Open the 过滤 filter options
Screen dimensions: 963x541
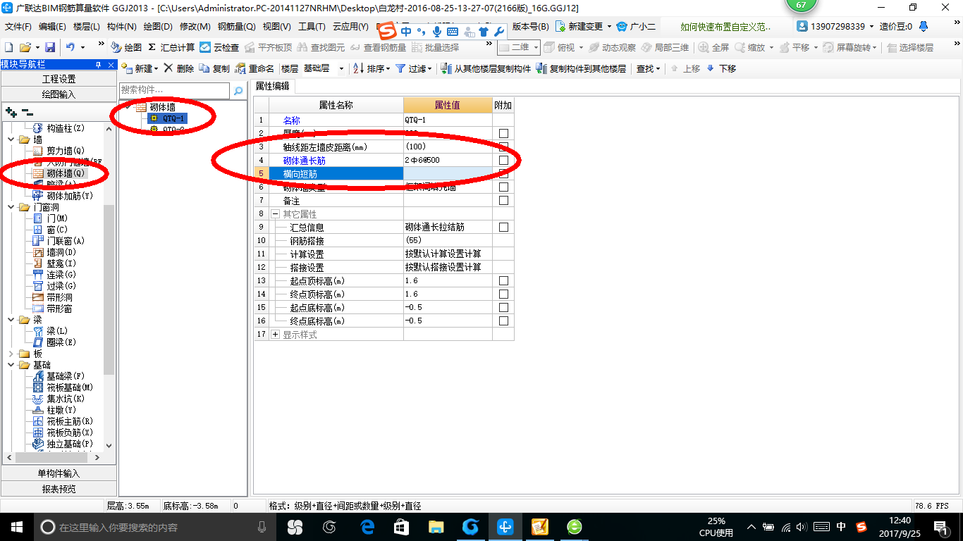point(413,68)
